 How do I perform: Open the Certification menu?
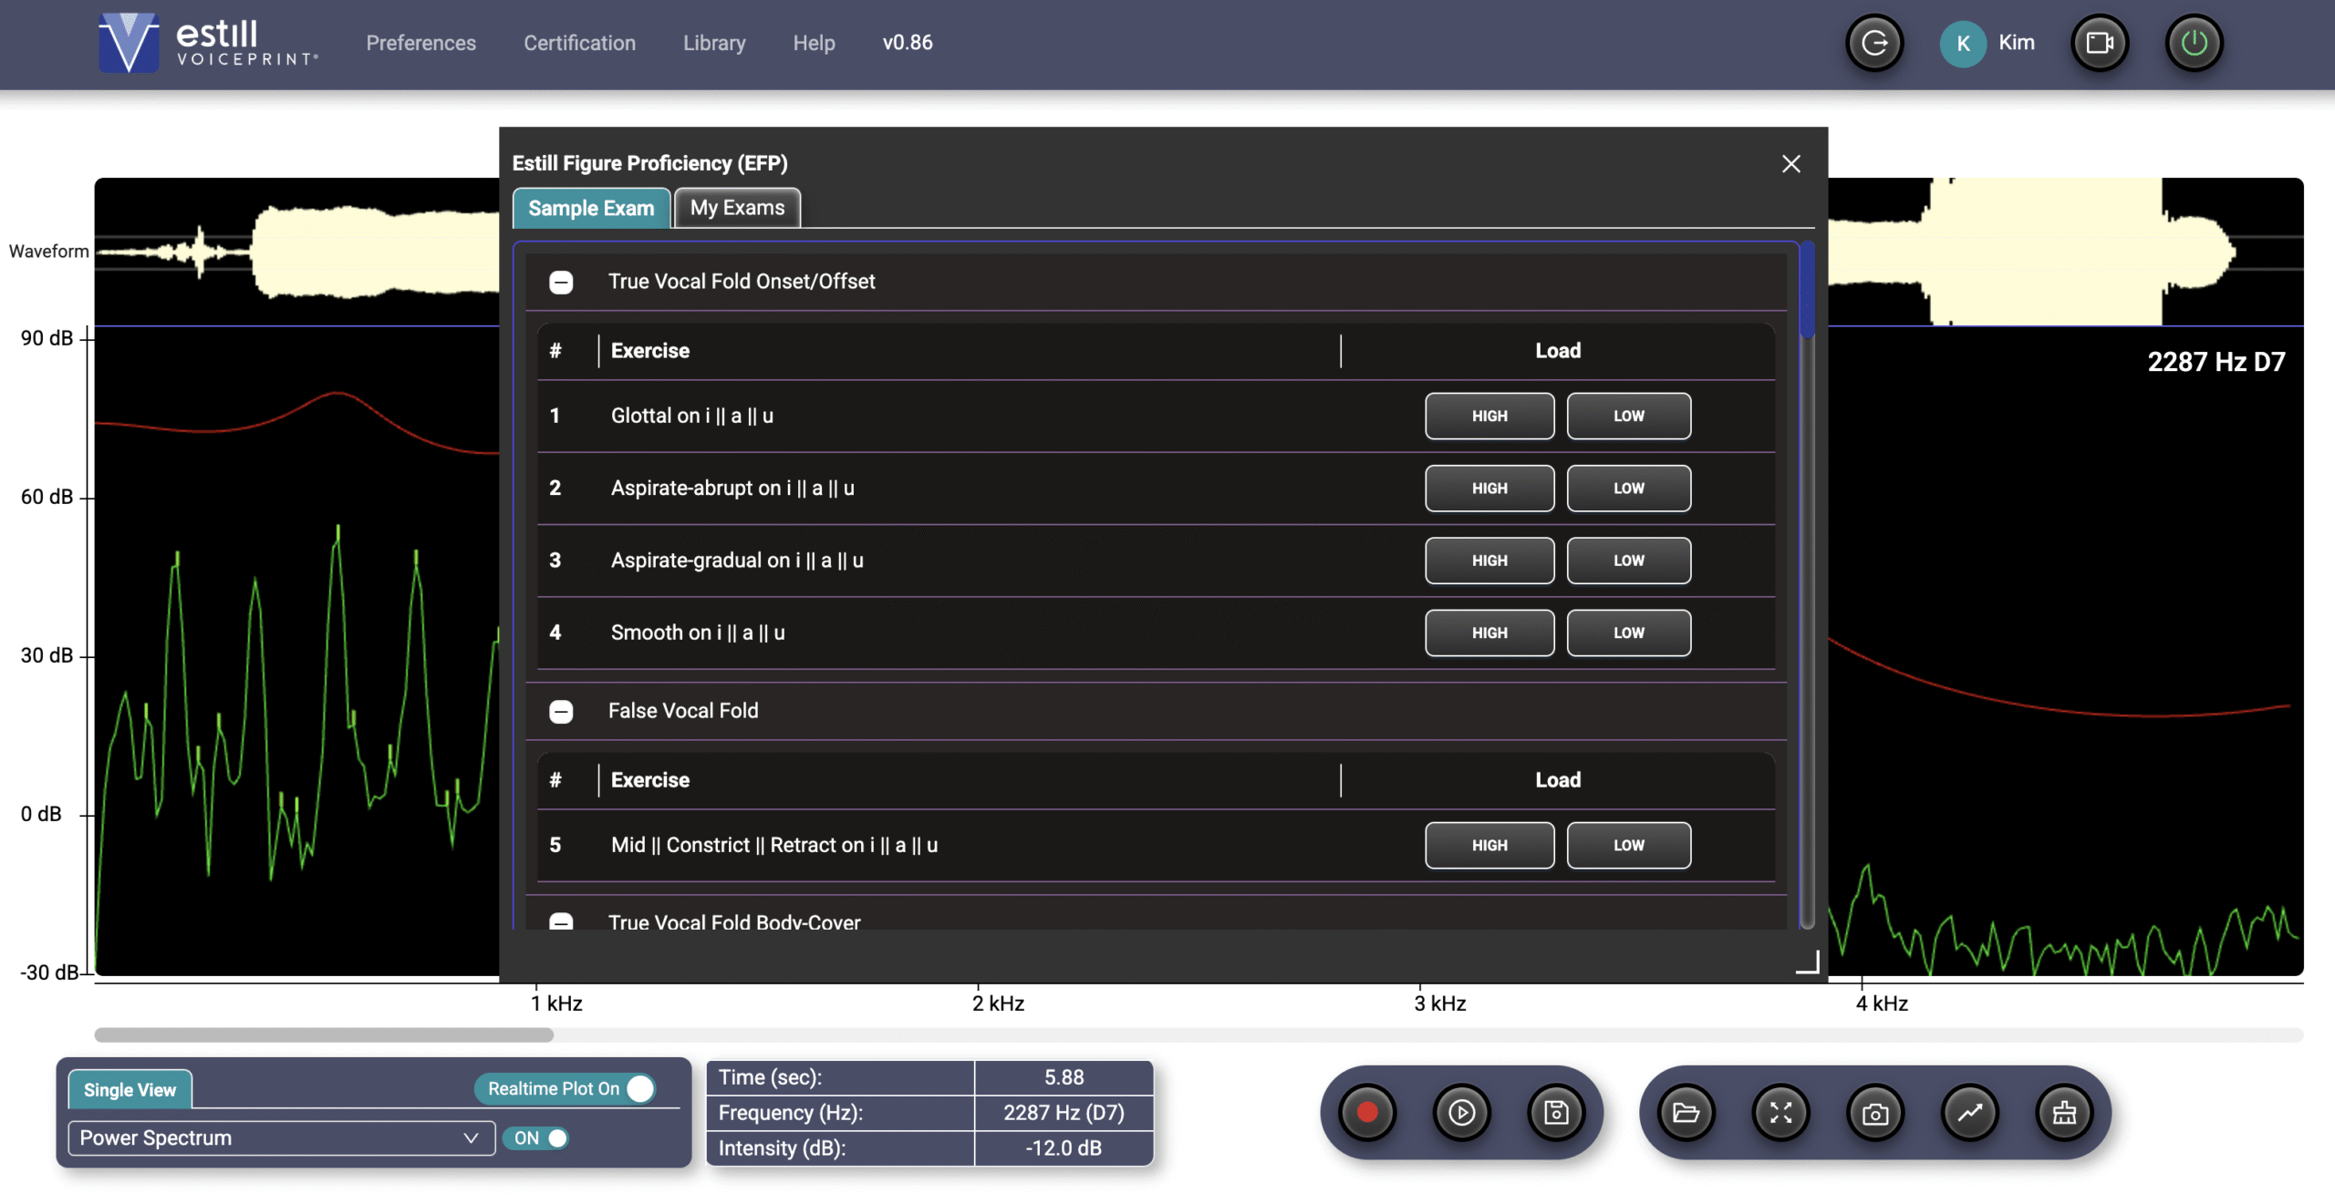[579, 43]
